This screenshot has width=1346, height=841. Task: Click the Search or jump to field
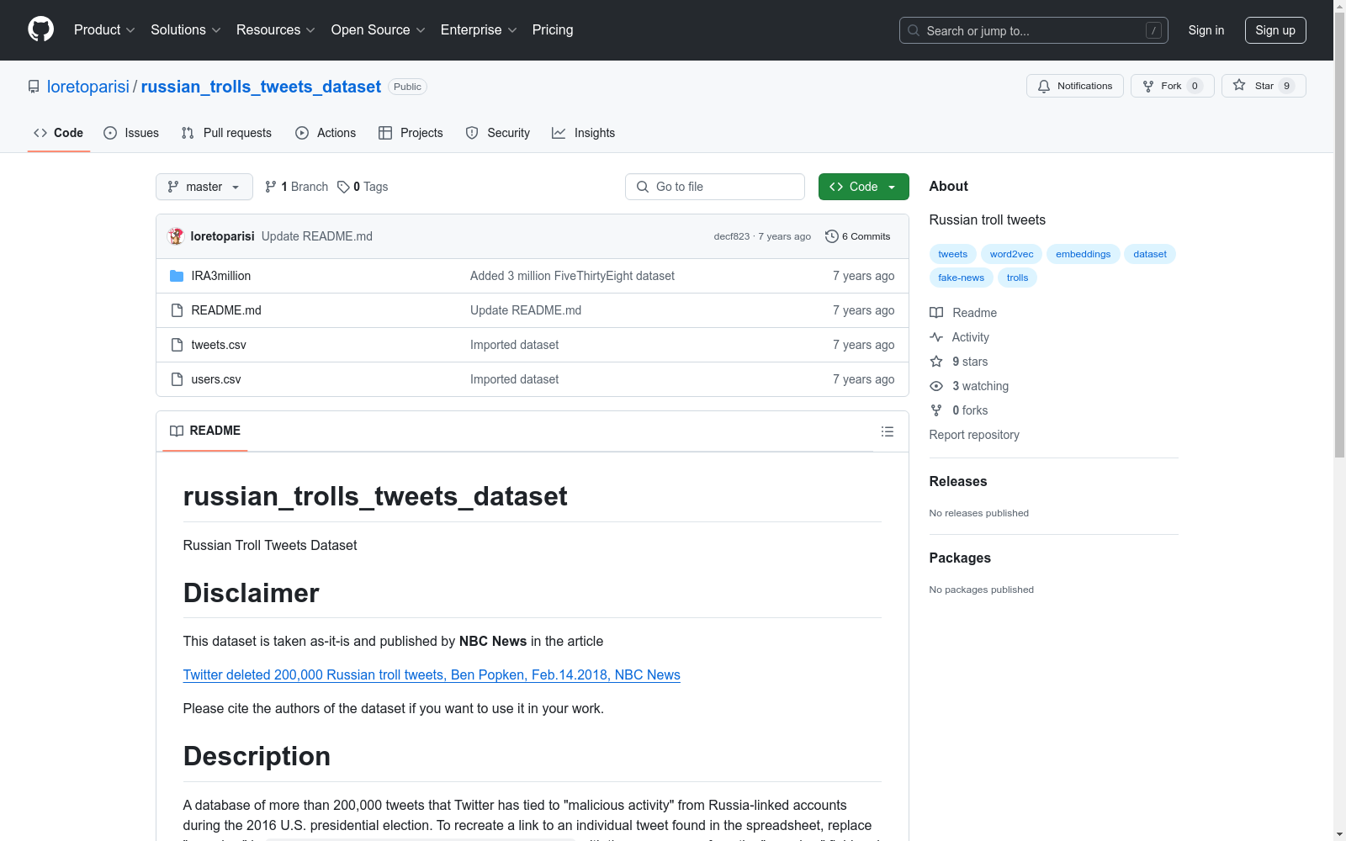[1034, 30]
